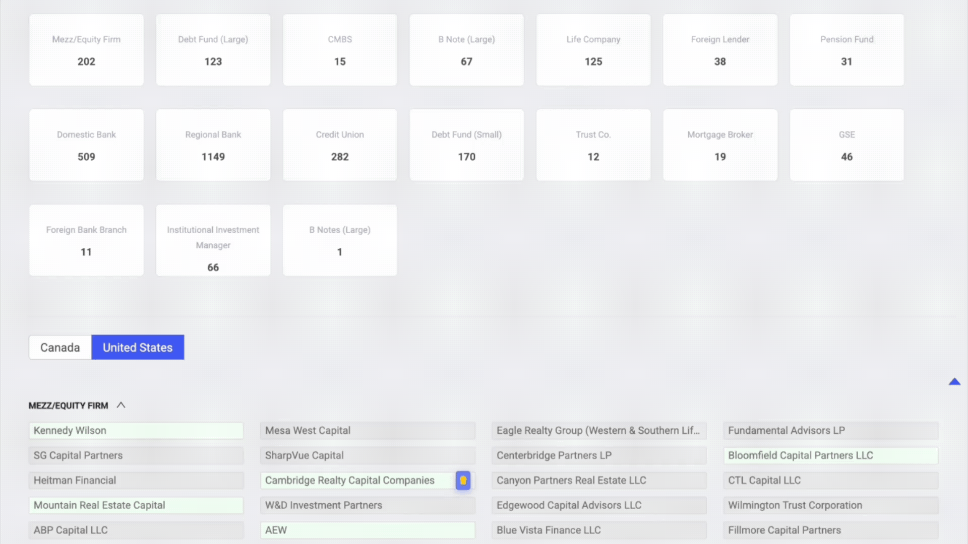Click the Wilmington Trust Corporation entry
Viewport: 968px width, 544px height.
click(x=830, y=505)
